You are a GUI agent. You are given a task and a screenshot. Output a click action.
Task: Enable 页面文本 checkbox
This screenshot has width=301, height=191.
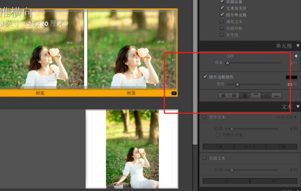tap(205, 158)
